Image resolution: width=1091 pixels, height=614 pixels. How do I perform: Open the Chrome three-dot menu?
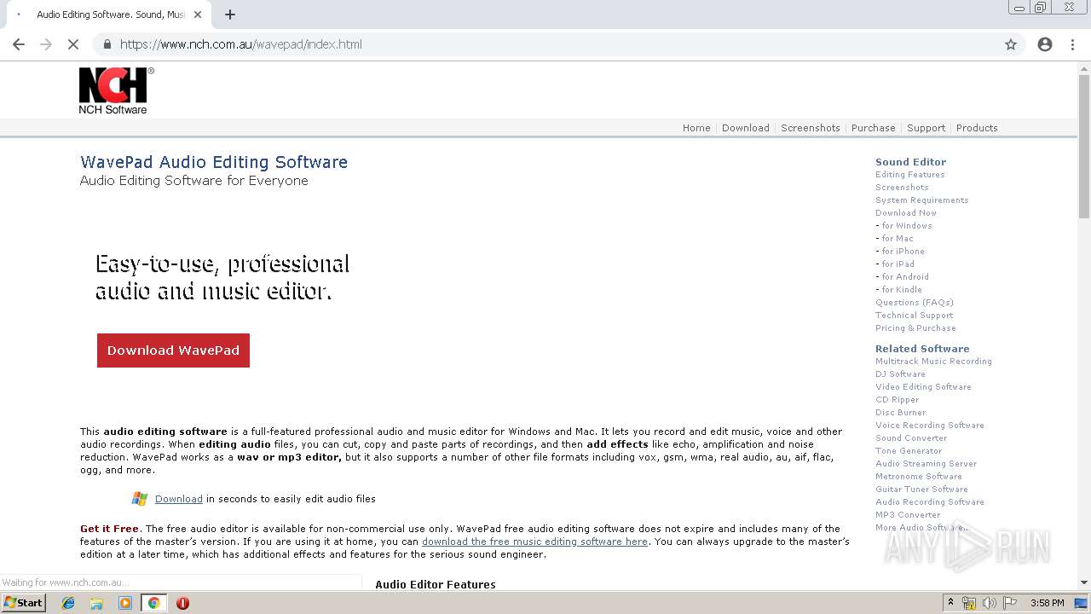(x=1072, y=44)
